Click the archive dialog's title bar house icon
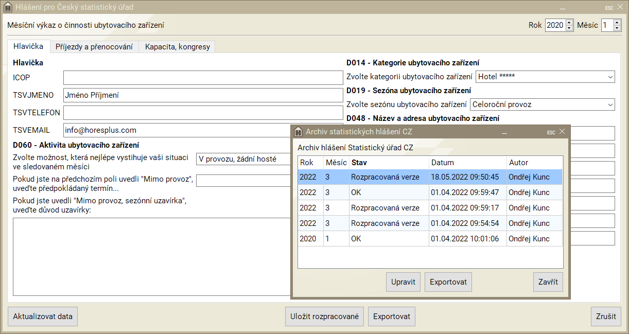629x334 pixels. (298, 132)
